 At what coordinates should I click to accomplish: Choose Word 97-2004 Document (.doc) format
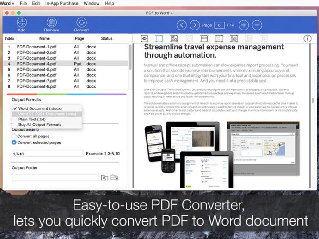(47, 114)
